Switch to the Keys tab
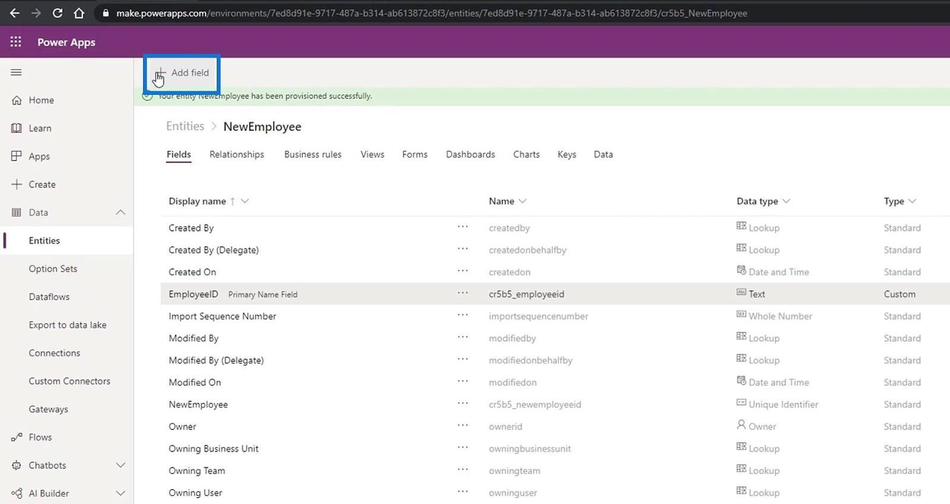The width and height of the screenshot is (950, 504). point(566,154)
